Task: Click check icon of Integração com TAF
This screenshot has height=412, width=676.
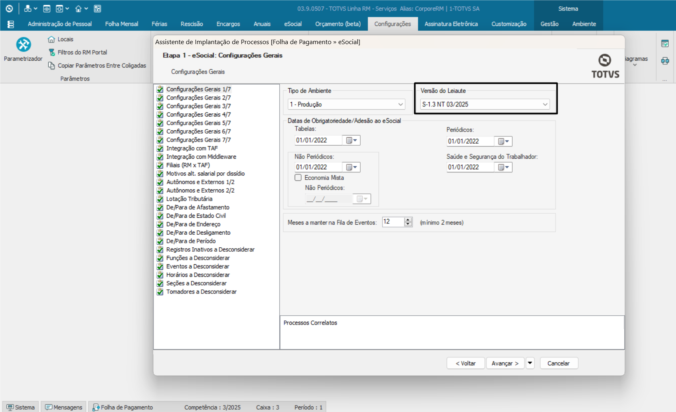Action: pos(160,149)
